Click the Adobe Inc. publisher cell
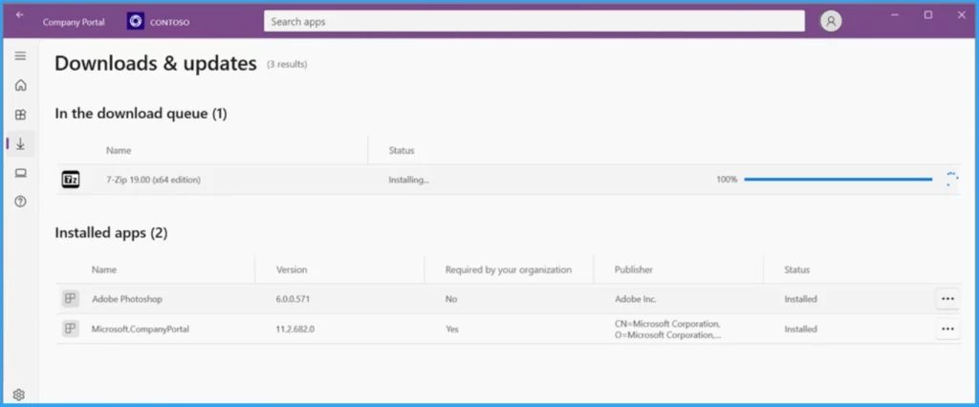Screen dimensions: 979x407 point(636,299)
